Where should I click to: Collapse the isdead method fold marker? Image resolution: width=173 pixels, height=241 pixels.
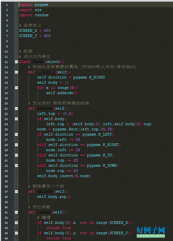(16, 212)
